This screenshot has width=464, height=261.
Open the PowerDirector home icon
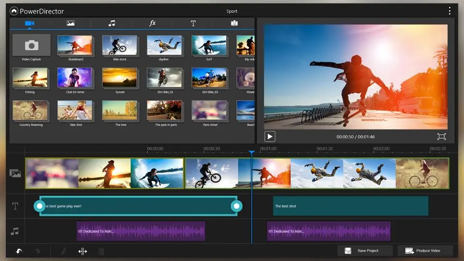[14, 11]
